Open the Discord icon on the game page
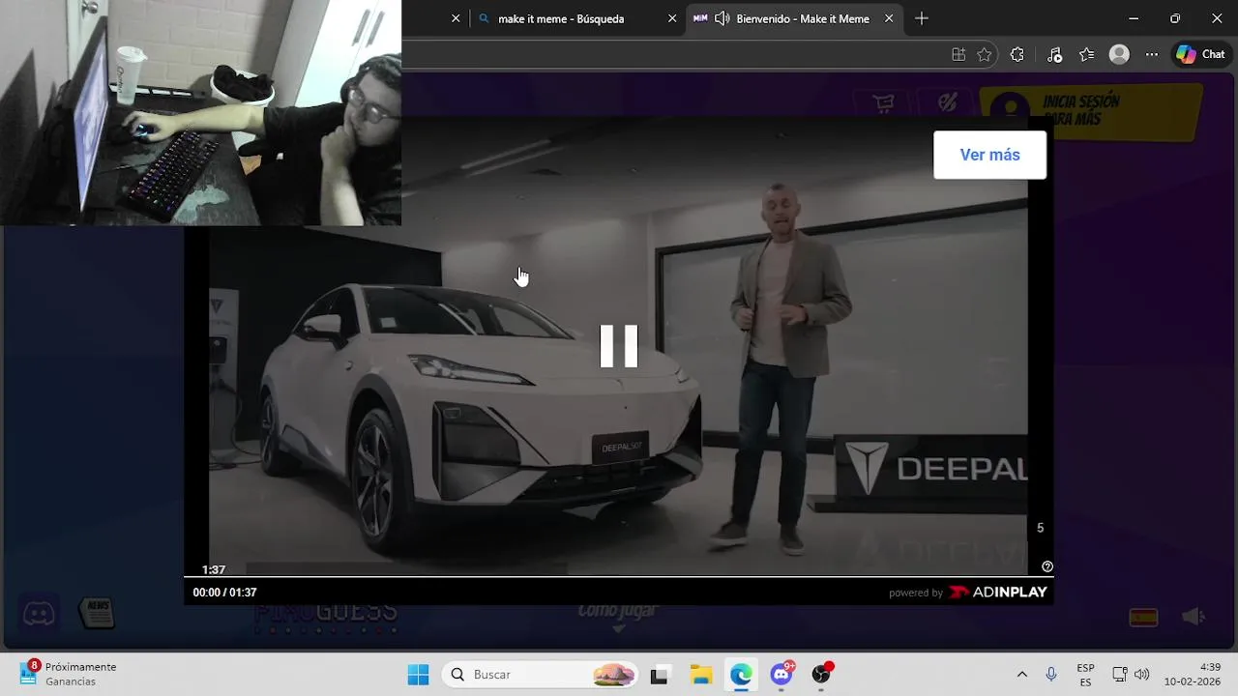This screenshot has height=696, width=1238. click(39, 613)
